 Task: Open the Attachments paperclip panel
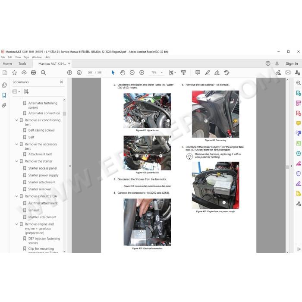4,105
